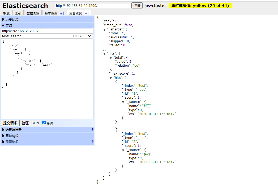
Task: Click the 连接 connect button
Action: (x=137, y=6)
